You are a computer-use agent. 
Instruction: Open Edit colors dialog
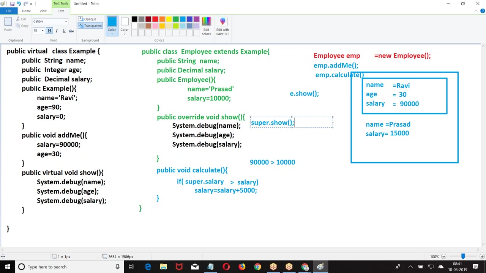(x=206, y=26)
